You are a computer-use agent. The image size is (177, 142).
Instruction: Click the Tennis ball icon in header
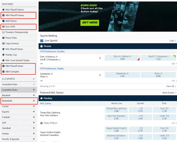(x=41, y=46)
